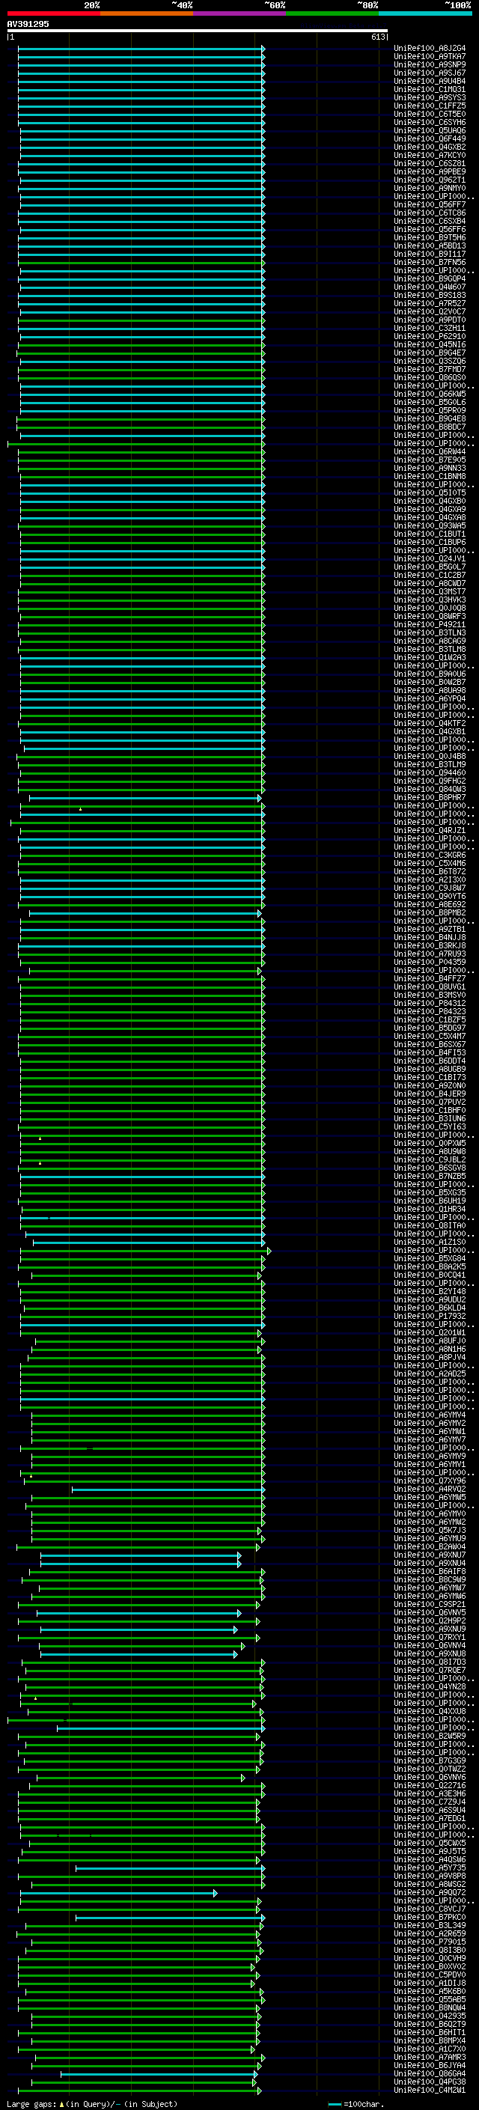Open hit UniRef100_B2W5R9
Viewport: 479px width, 2110px height.
(x=430, y=1736)
